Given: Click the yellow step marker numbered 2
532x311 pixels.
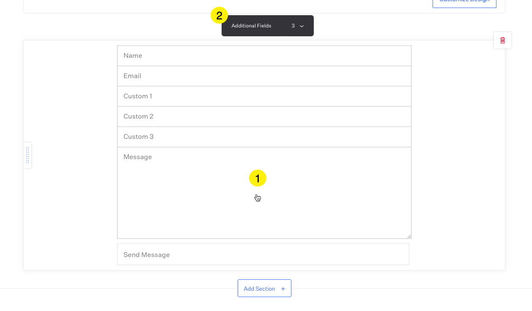Looking at the screenshot, I should (x=219, y=16).
